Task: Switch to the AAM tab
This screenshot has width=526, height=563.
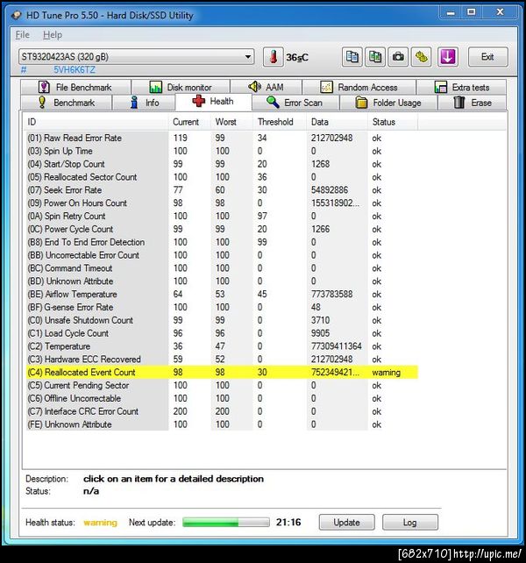Action: tap(266, 87)
